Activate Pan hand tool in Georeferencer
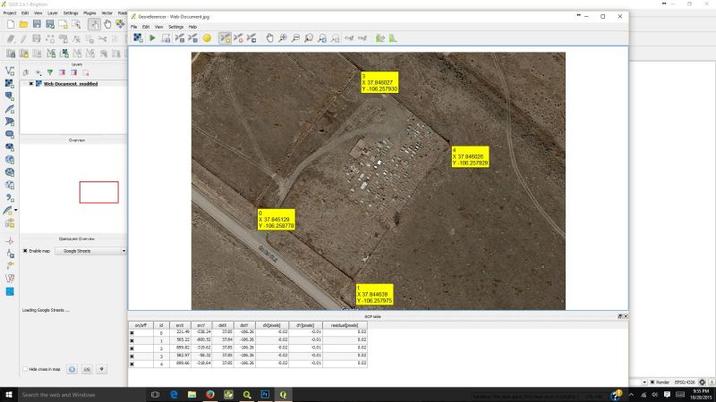Viewport: 716px width, 402px height. [269, 38]
